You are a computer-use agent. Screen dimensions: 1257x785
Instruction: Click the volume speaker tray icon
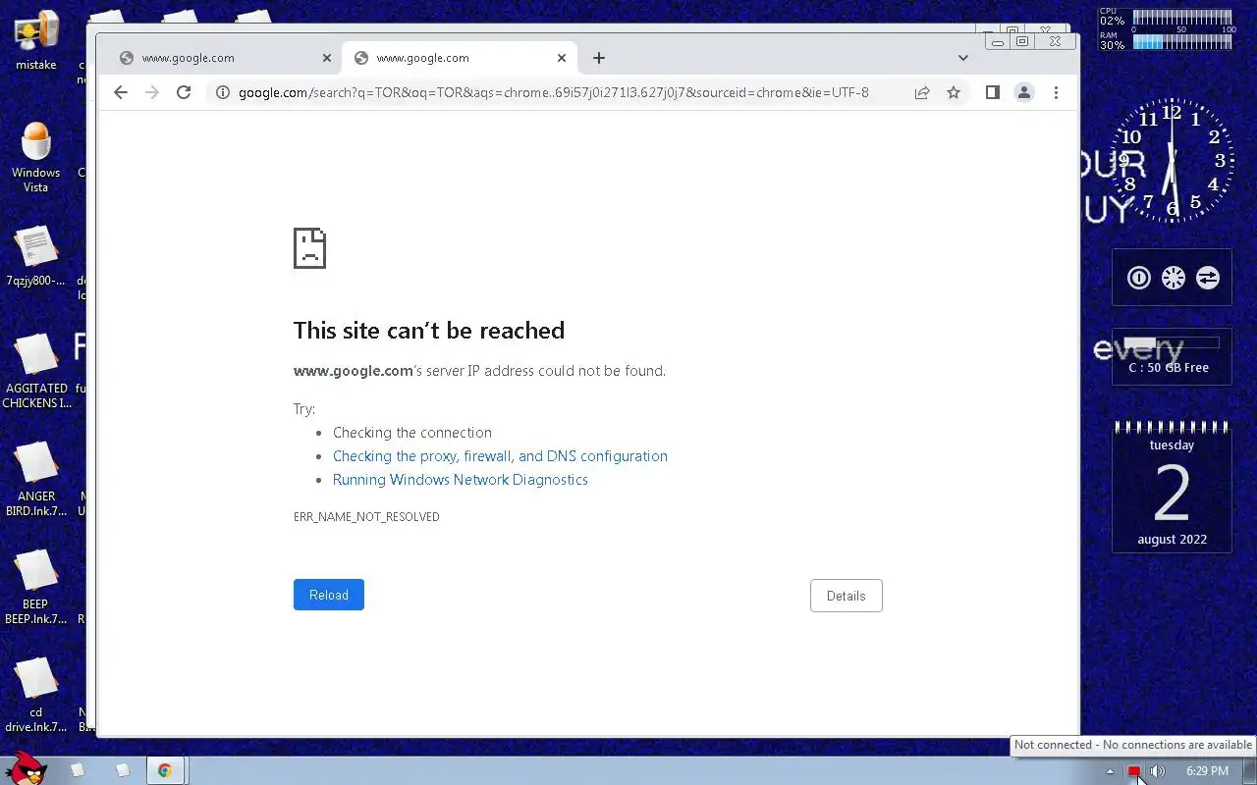click(x=1158, y=771)
